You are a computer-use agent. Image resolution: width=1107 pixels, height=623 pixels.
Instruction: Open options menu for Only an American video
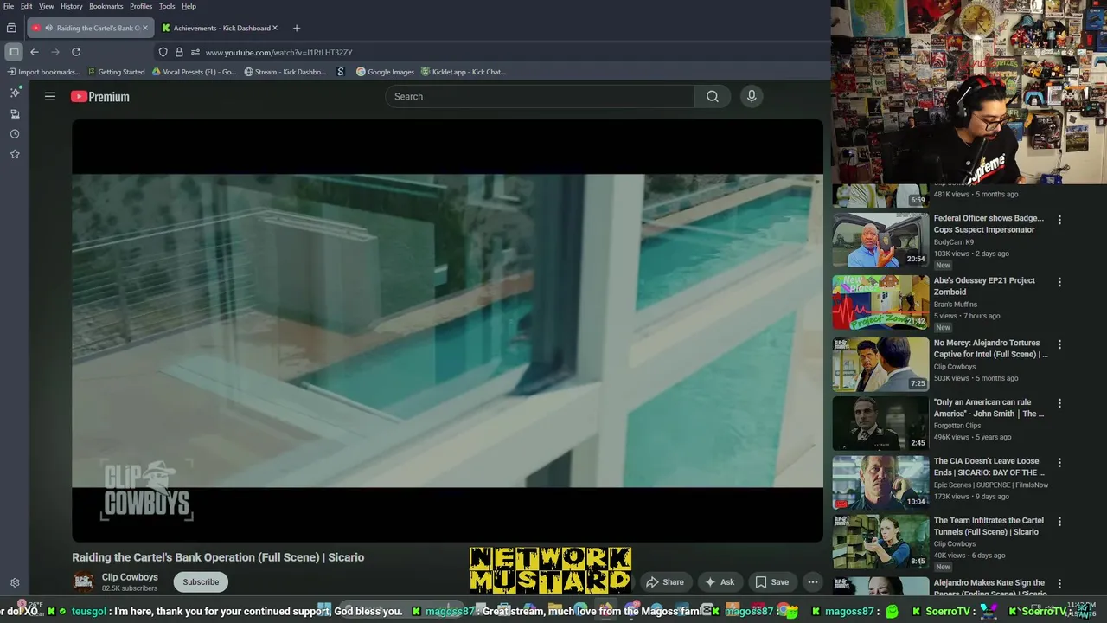click(1059, 403)
